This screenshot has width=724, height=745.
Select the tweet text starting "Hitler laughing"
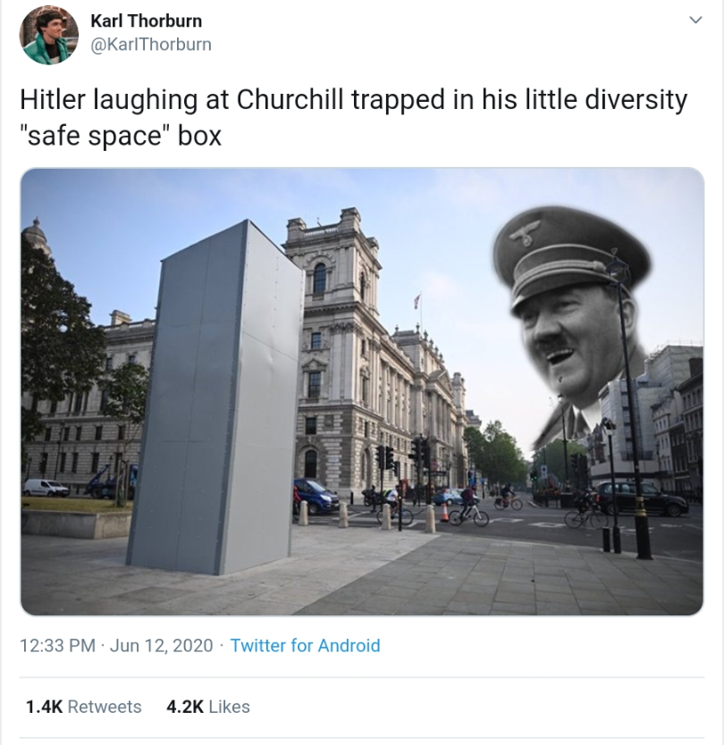click(353, 118)
